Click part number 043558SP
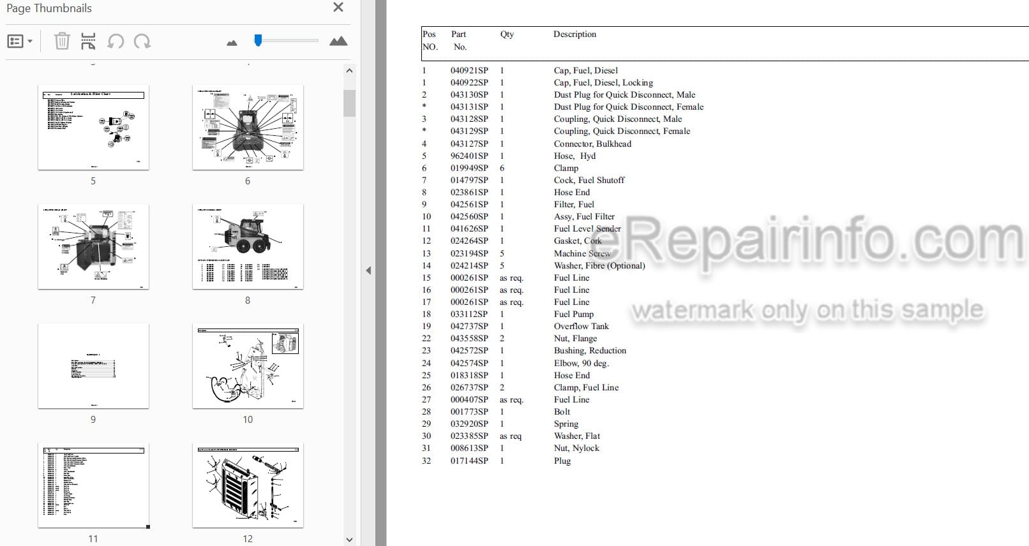This screenshot has height=546, width=1029. (x=469, y=339)
